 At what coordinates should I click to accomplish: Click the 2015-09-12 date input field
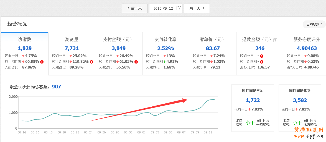coord(163,8)
